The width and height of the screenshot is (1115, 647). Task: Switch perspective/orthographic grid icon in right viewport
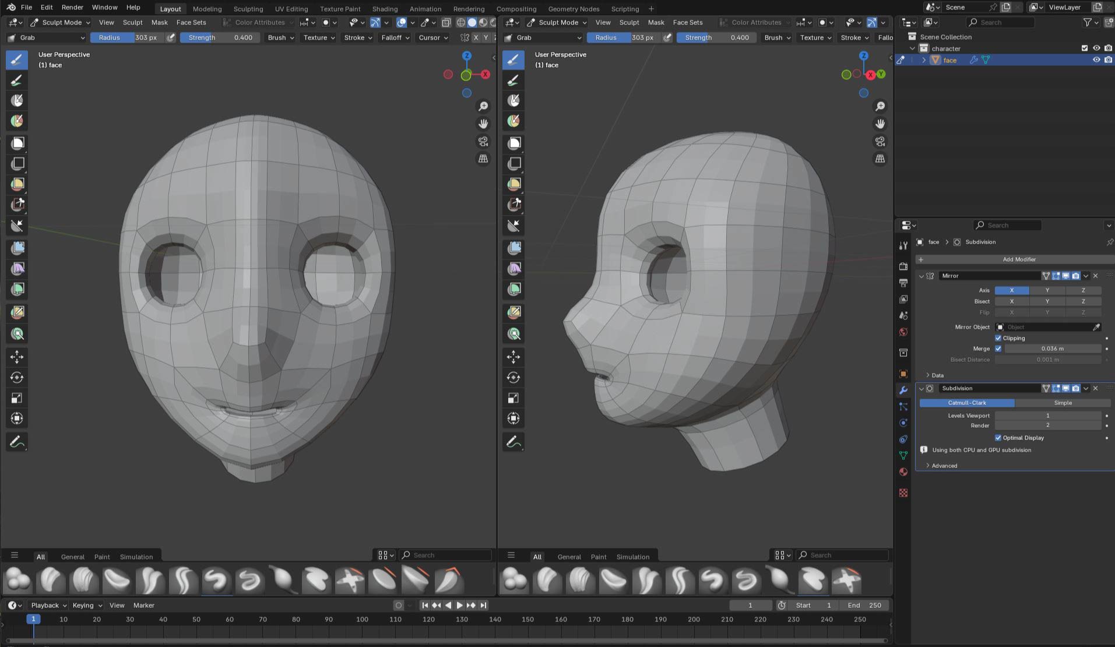pyautogui.click(x=880, y=159)
